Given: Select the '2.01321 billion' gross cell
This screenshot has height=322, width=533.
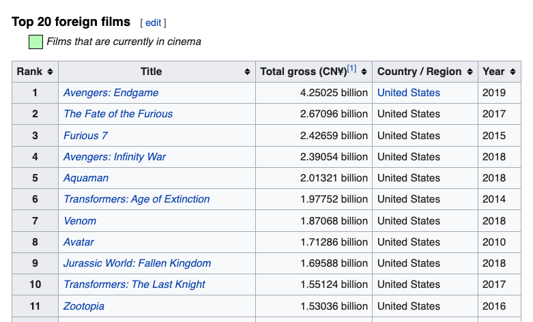Looking at the screenshot, I should (x=314, y=178).
